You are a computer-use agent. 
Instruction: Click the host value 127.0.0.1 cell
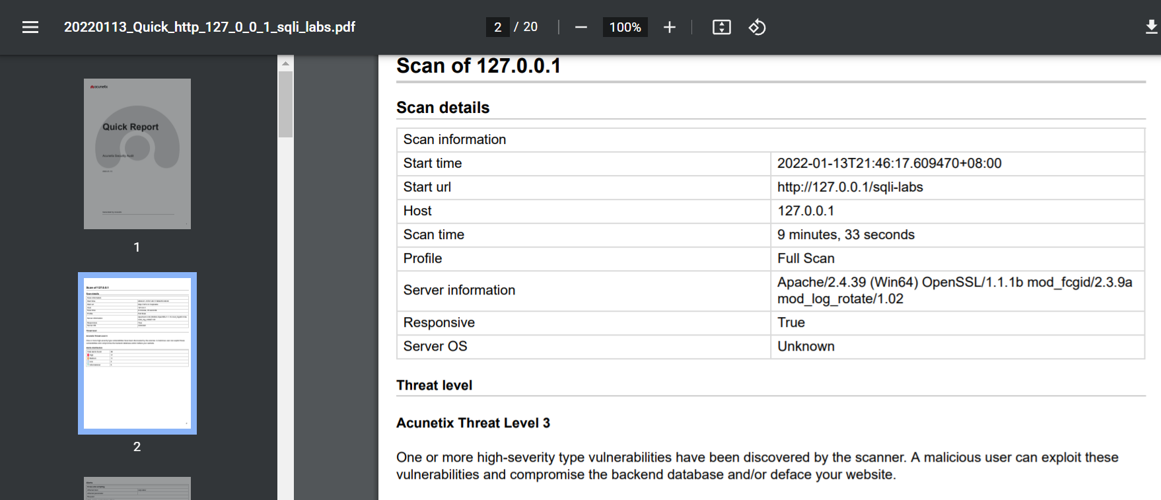[958, 211]
